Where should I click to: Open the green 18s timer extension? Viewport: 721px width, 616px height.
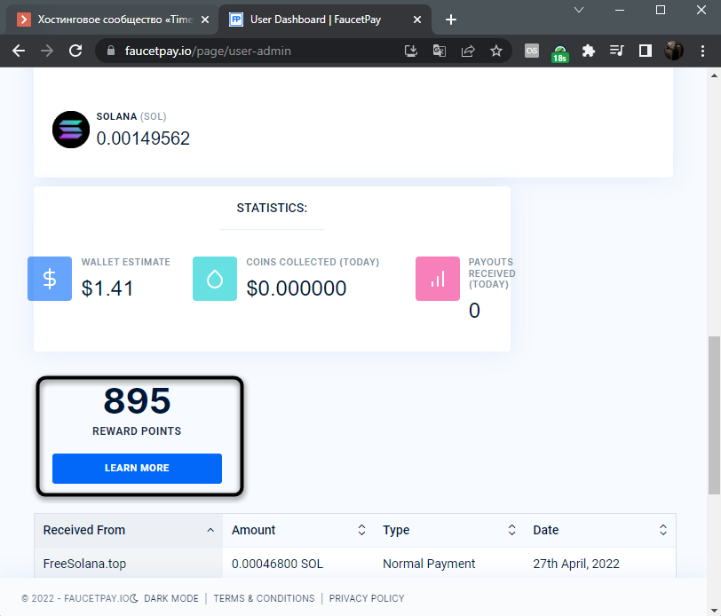coord(559,53)
